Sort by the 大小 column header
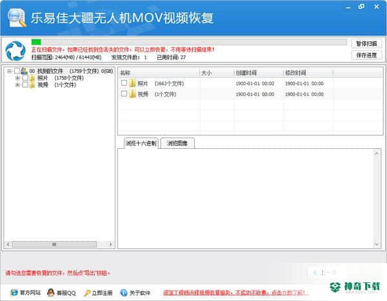Image resolution: width=387 pixels, height=301 pixels. point(217,73)
